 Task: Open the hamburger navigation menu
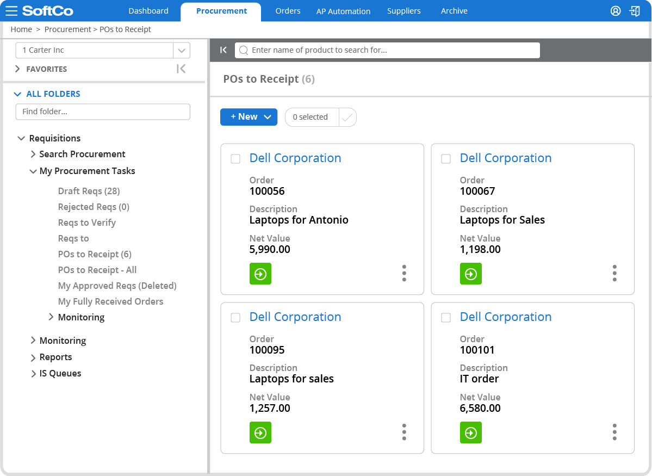(x=11, y=10)
